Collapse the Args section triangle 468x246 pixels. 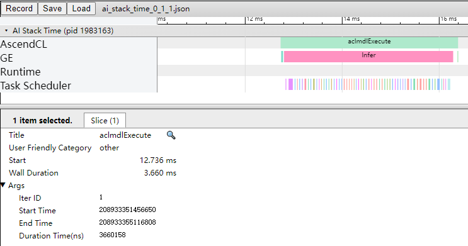tap(3, 186)
